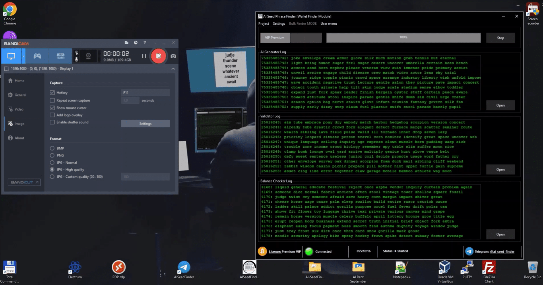Open Bandicam image capture Settings button
Image resolution: width=543 pixels, height=285 pixels.
tap(145, 124)
